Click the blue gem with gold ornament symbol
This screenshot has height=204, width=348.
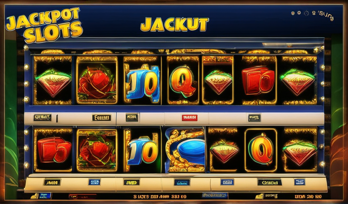click(x=186, y=151)
